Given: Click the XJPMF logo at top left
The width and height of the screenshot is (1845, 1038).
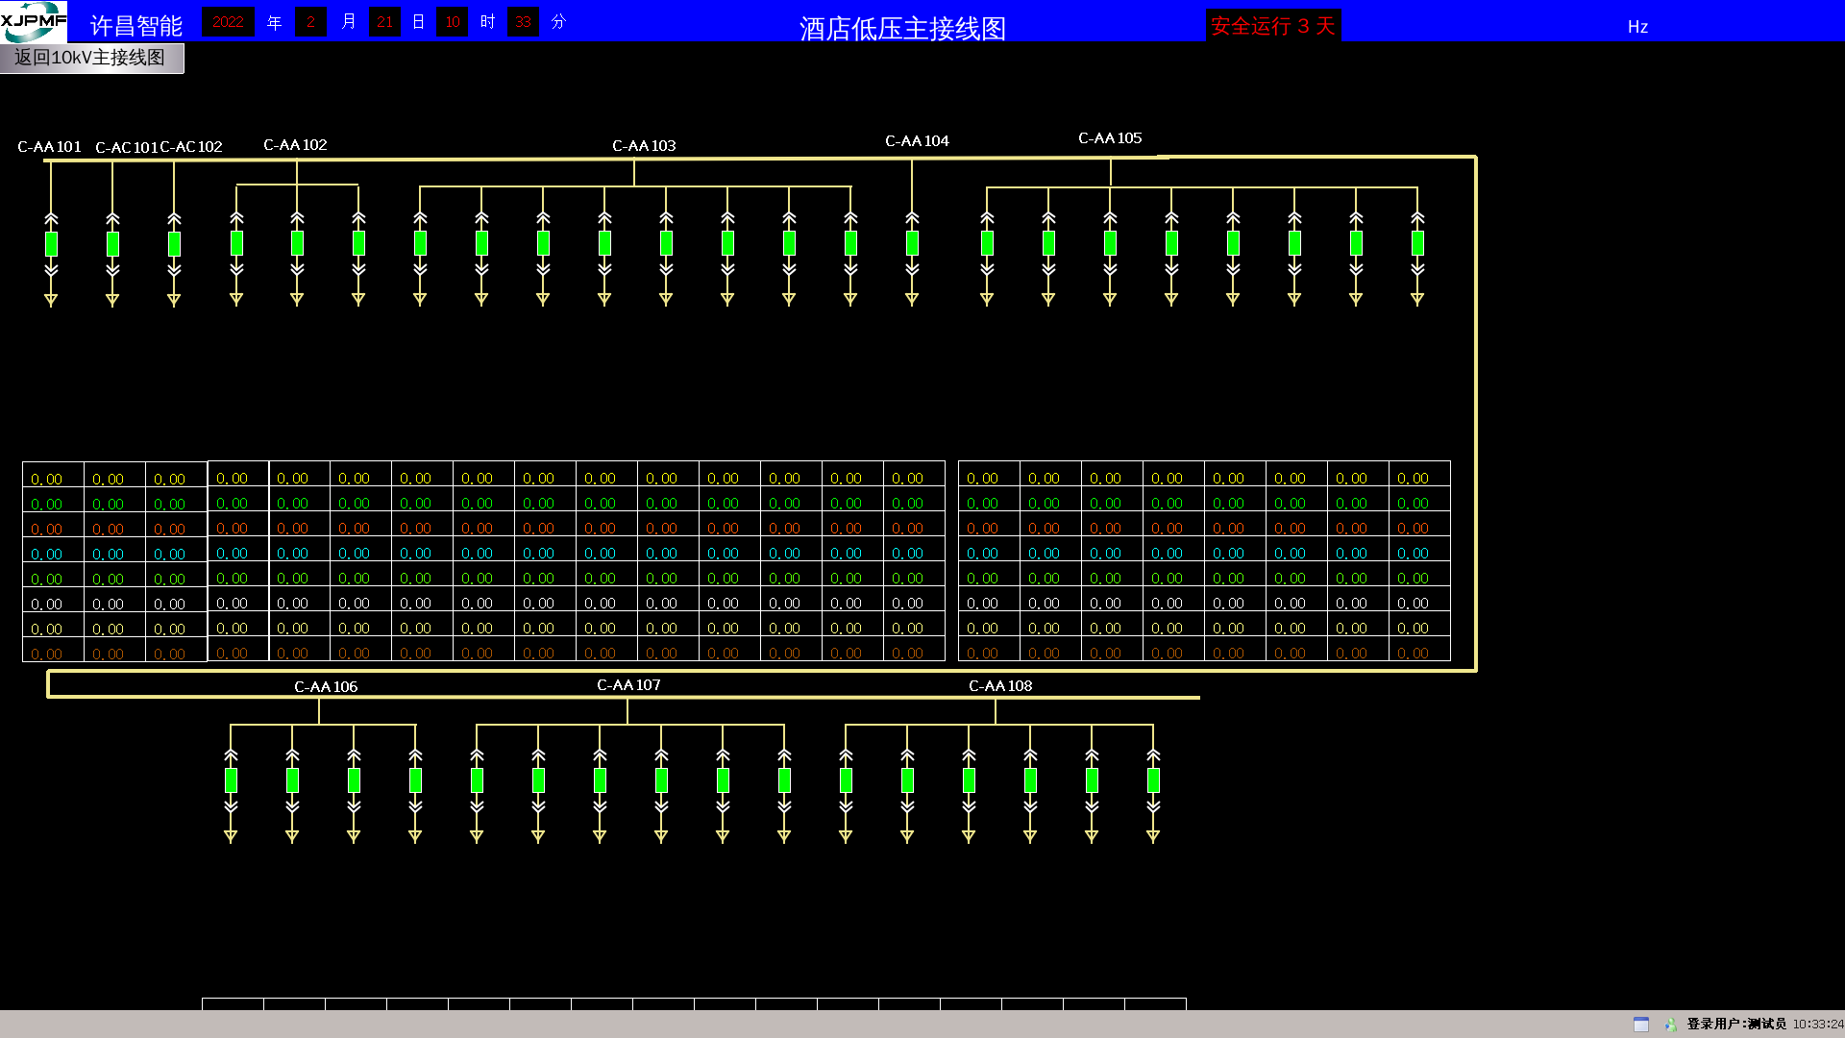Looking at the screenshot, I should click(x=34, y=21).
